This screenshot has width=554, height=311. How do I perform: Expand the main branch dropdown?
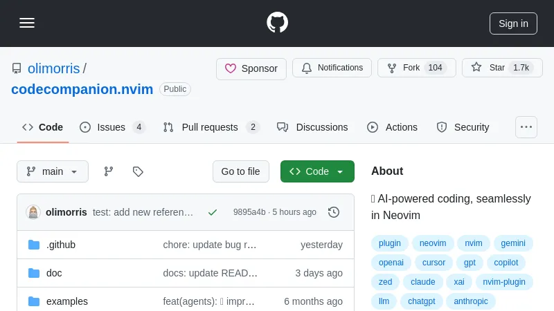[53, 171]
